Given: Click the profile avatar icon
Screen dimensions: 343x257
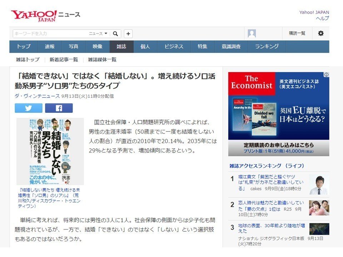Looking at the screenshot, I should (252, 33).
